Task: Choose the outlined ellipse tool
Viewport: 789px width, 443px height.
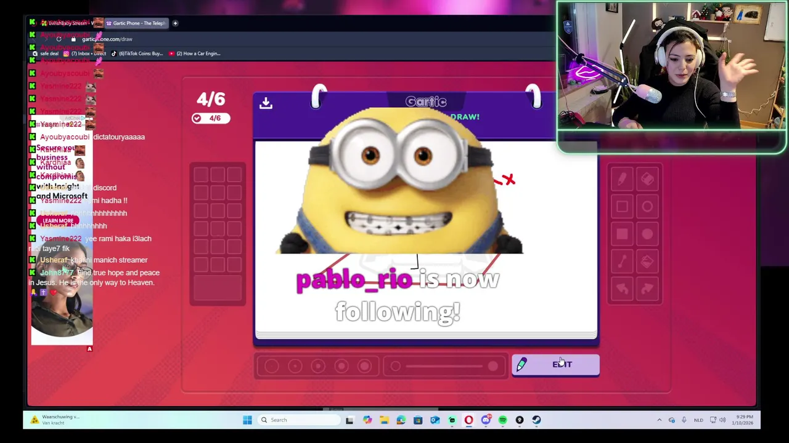Action: tap(647, 207)
